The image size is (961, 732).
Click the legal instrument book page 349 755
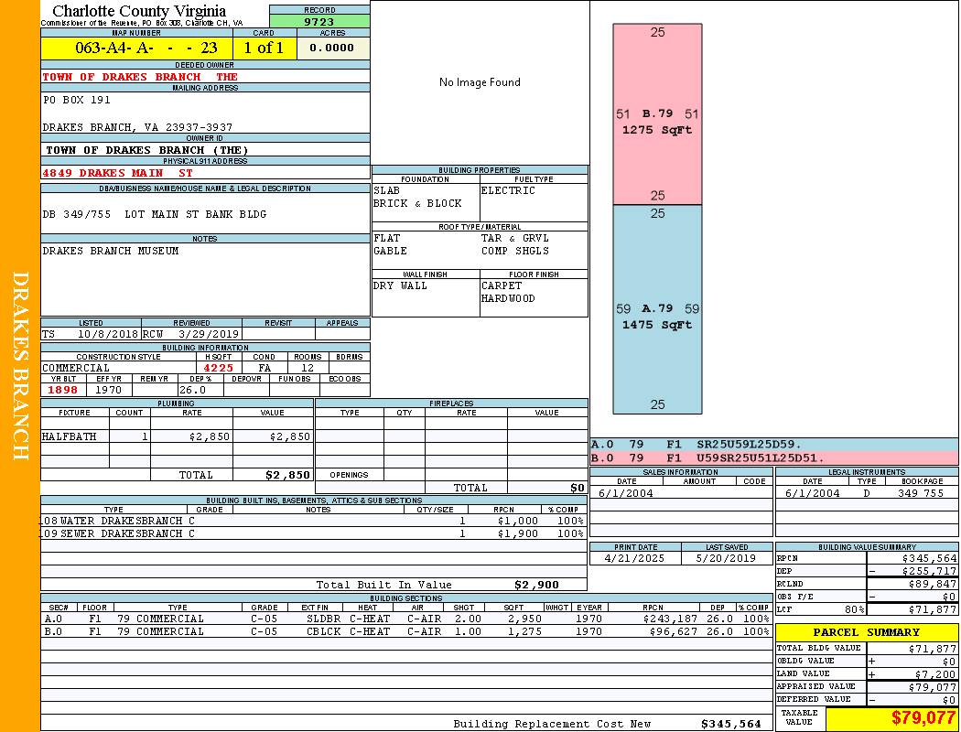(x=920, y=493)
